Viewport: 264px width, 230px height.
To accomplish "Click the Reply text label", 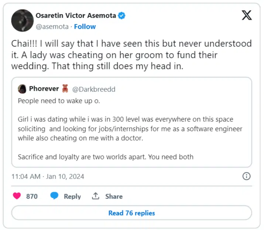I will point(72,196).
